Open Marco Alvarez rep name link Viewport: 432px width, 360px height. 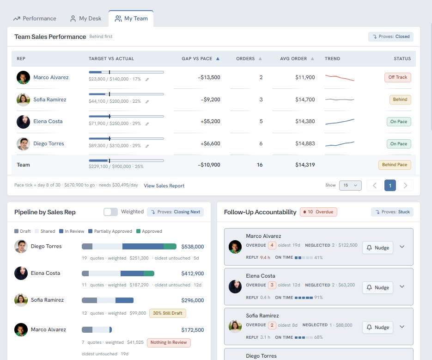(51, 78)
